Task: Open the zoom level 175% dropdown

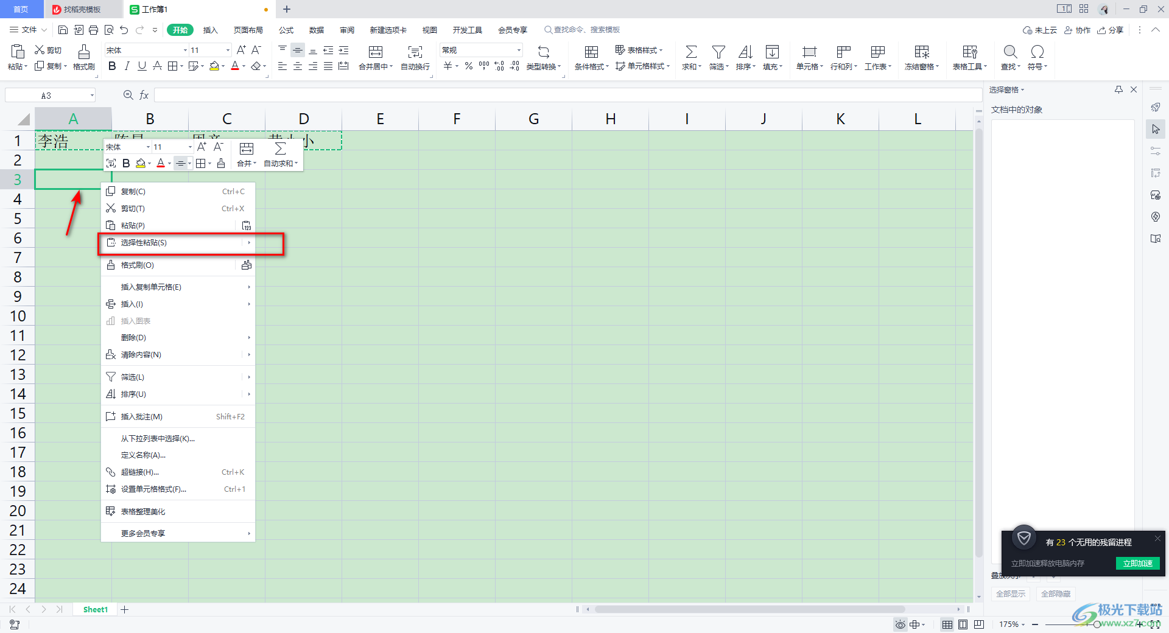Action: click(1023, 624)
